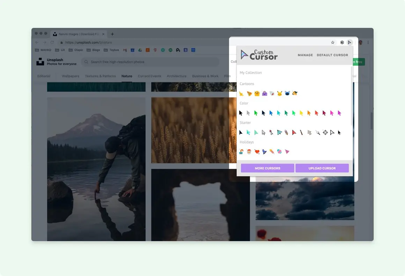Screen dimensions: 405x276
Task: Choose the pizza slice cartoon cursor
Action: coord(249,94)
